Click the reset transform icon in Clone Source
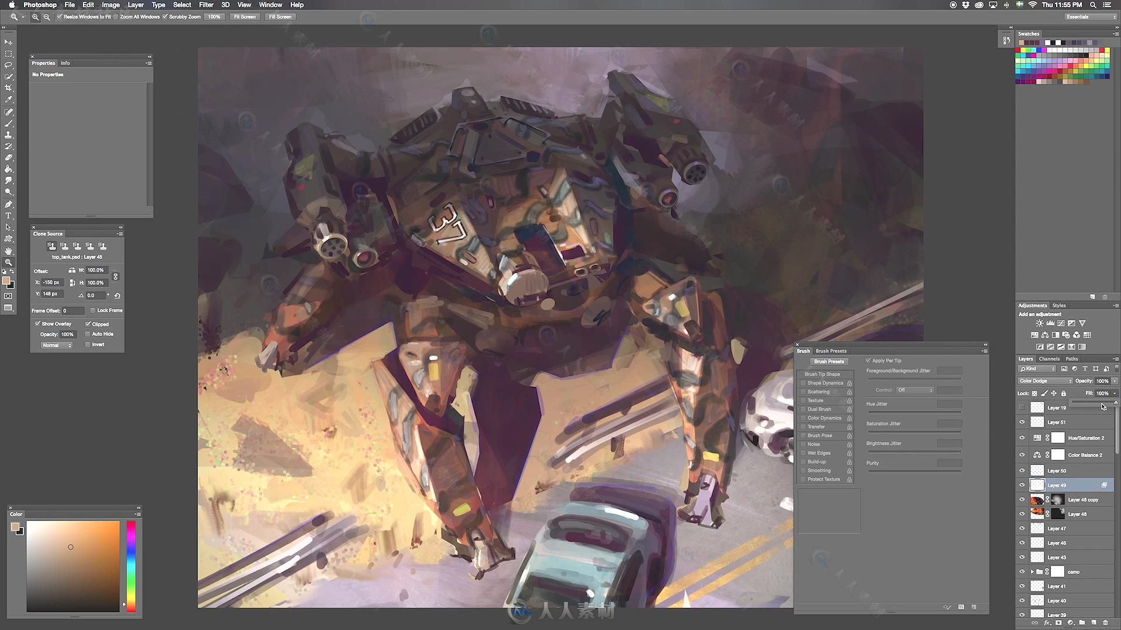Image resolution: width=1121 pixels, height=630 pixels. coord(117,296)
